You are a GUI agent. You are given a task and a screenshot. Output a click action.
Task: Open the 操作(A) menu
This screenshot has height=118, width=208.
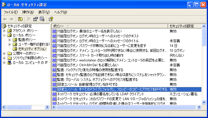coord(28,12)
